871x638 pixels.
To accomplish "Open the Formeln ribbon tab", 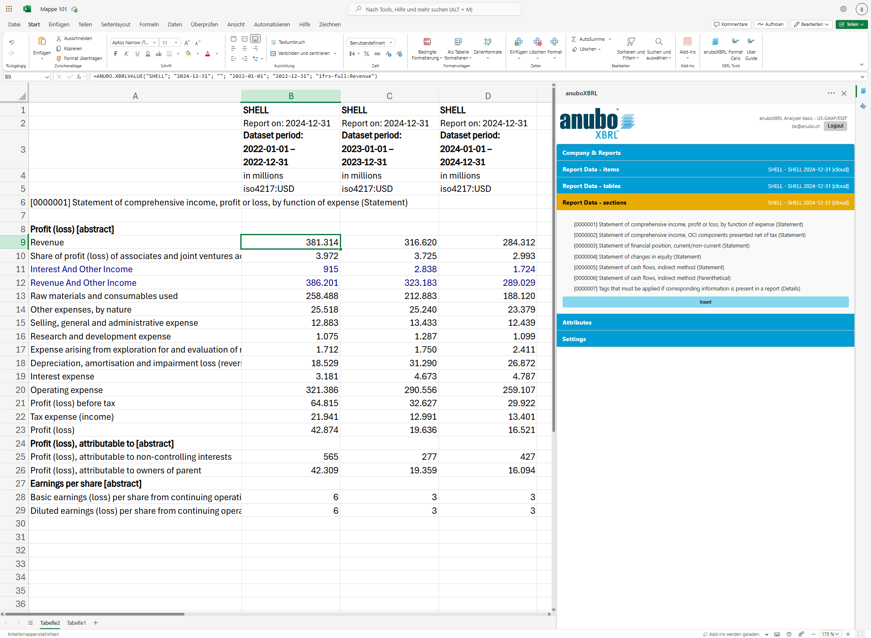I will pos(149,24).
